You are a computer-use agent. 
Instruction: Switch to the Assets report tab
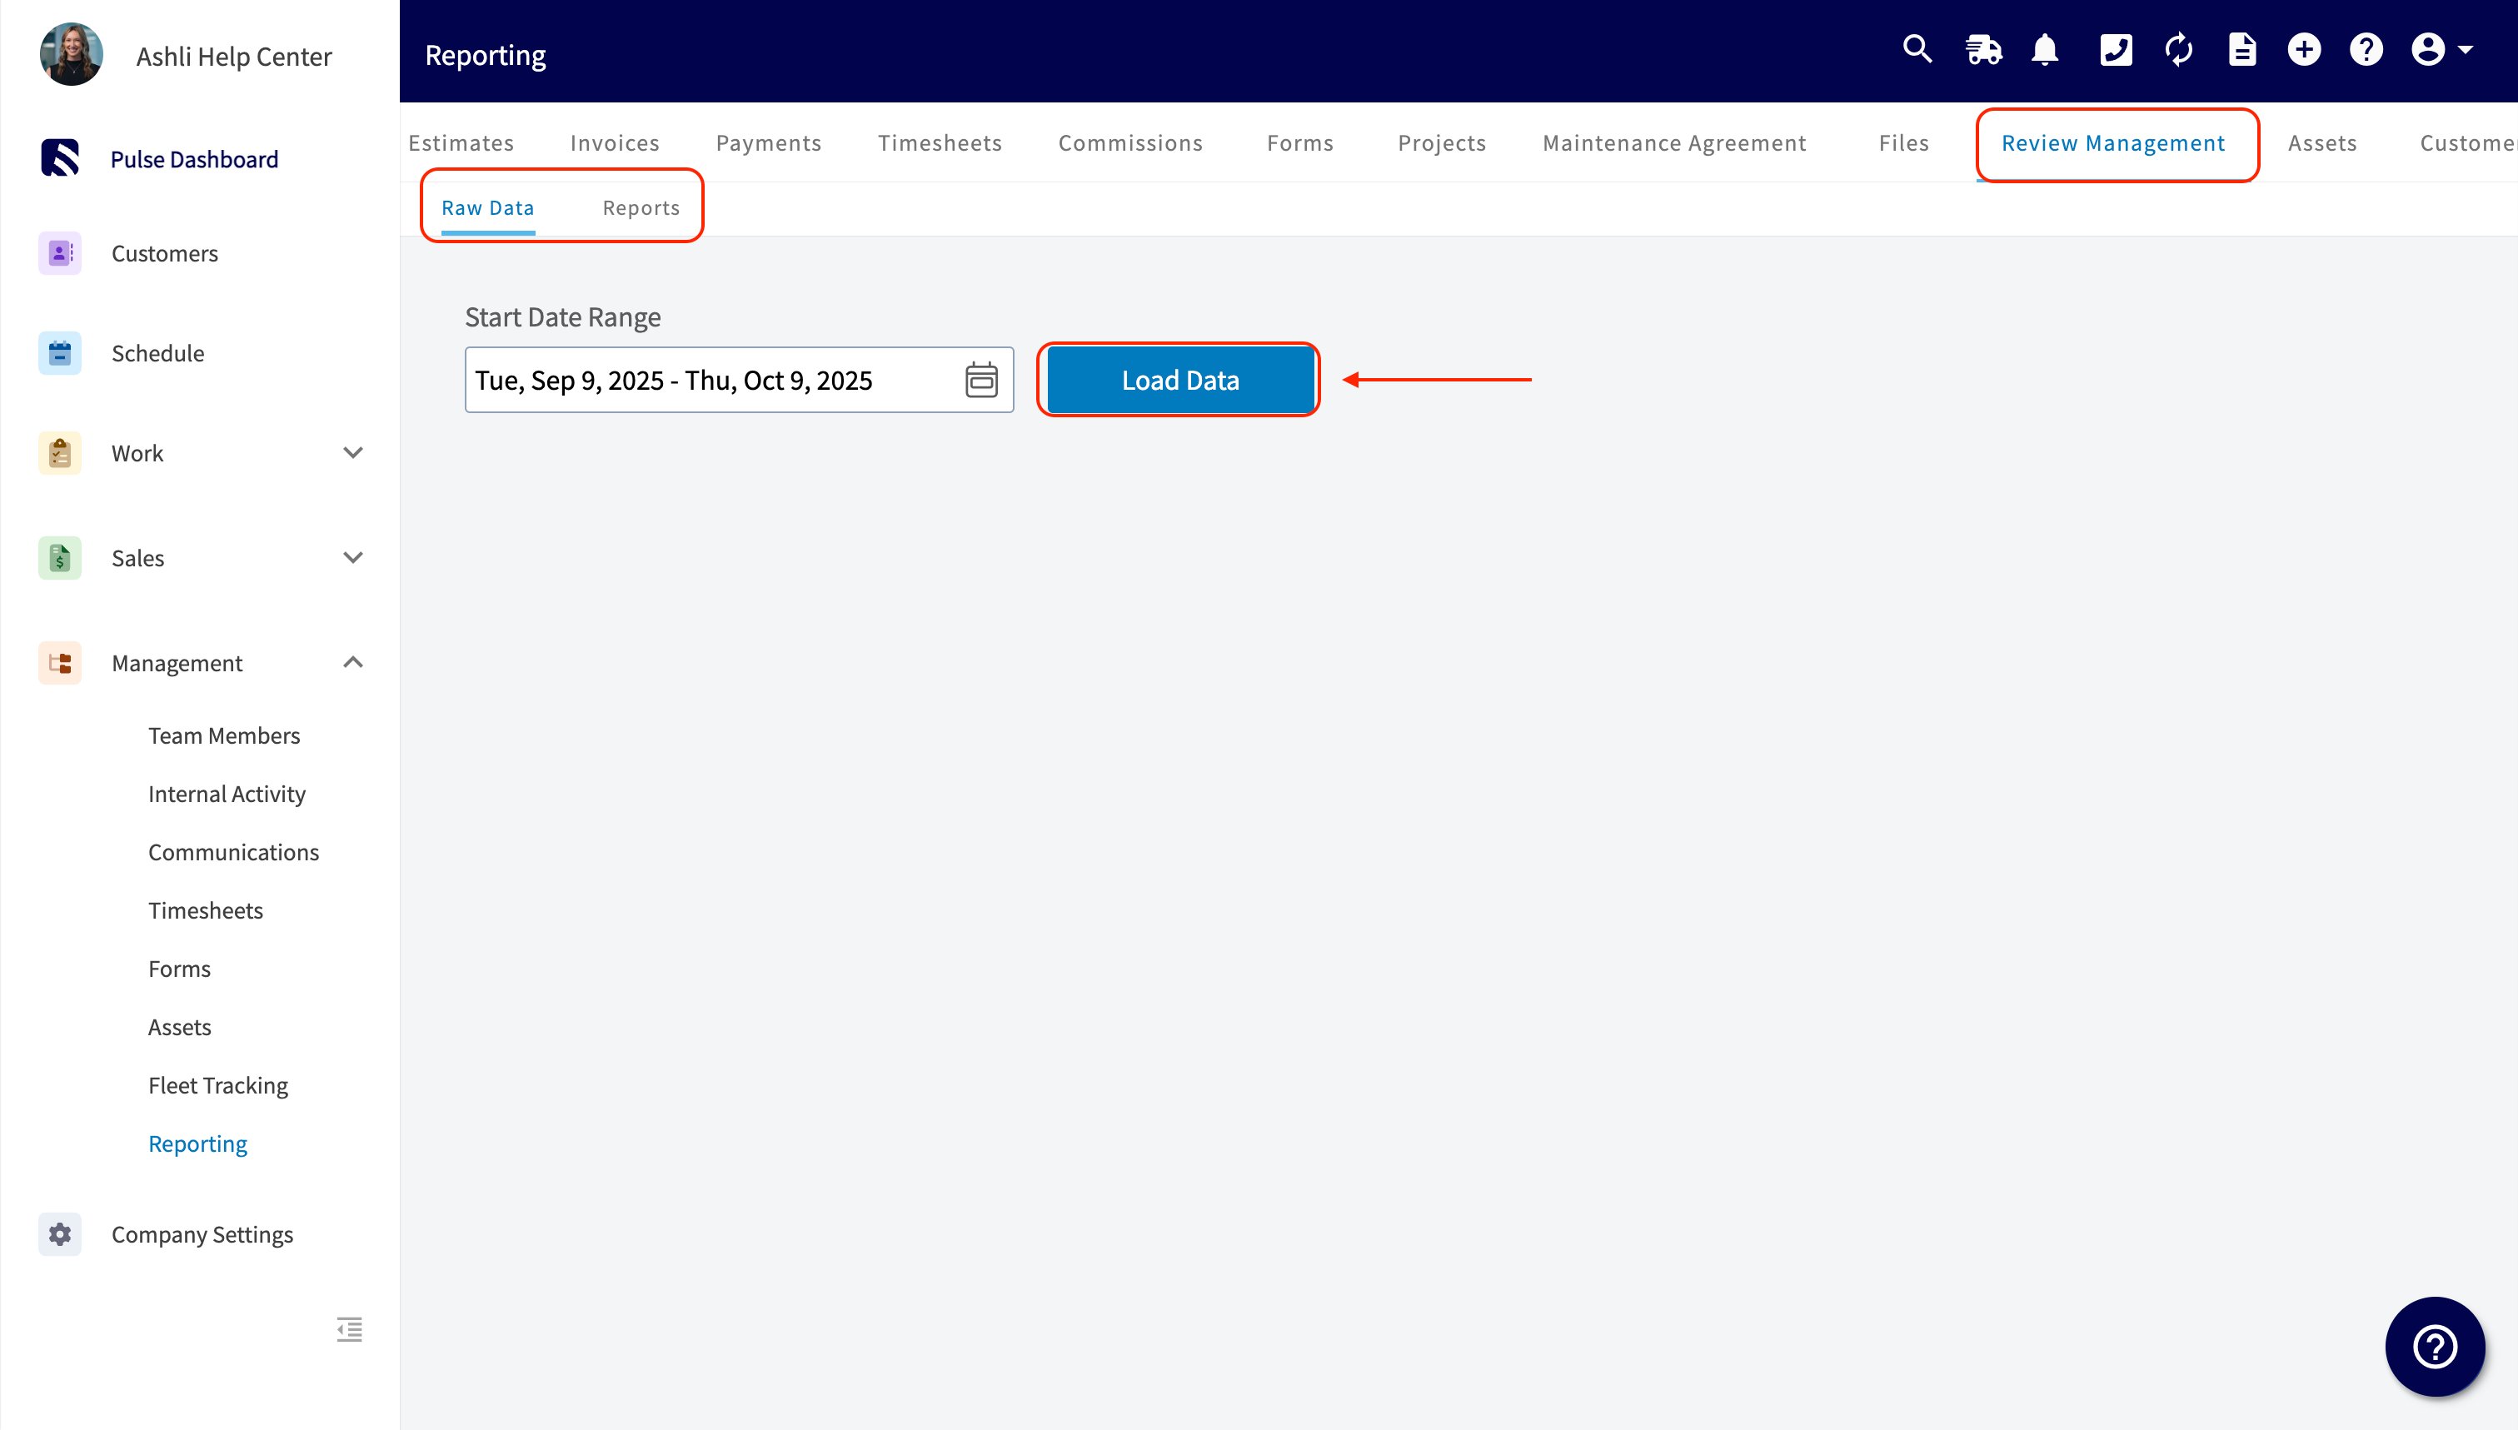[x=2322, y=143]
